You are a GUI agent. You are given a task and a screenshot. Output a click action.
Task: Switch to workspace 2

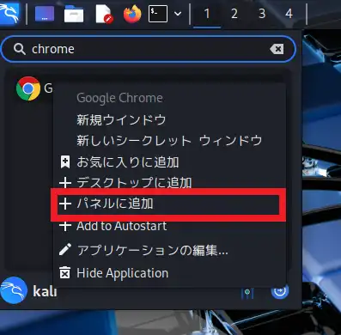click(234, 14)
